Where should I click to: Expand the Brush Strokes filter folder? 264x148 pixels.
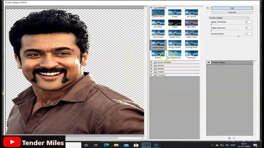coord(151,62)
